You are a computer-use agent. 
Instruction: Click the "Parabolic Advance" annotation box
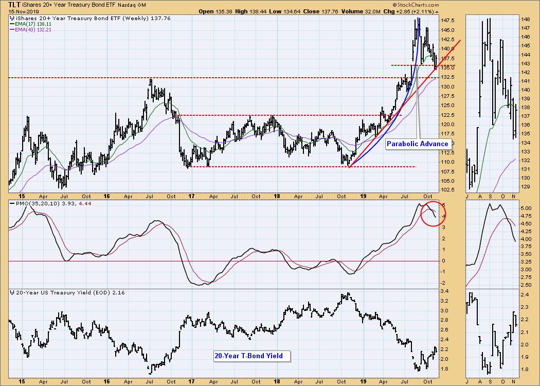[418, 144]
